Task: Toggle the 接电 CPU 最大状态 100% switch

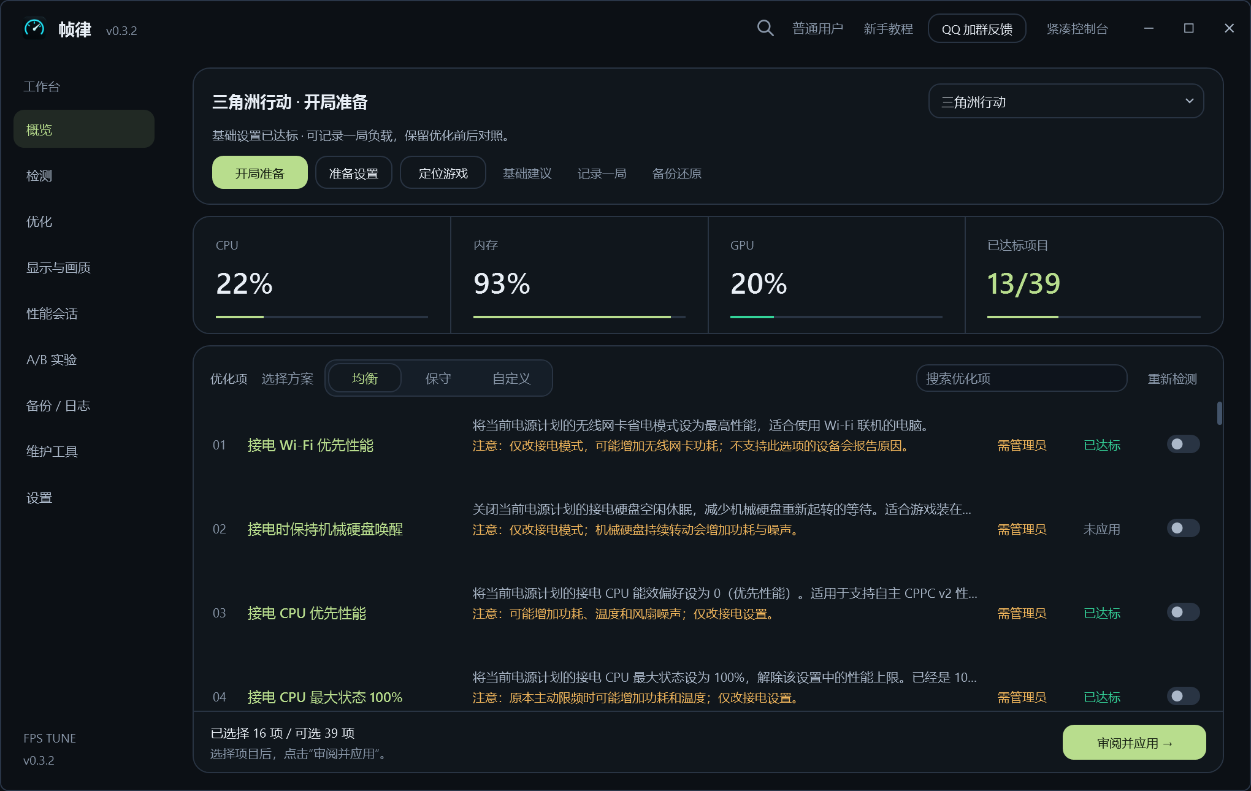Action: (x=1183, y=696)
